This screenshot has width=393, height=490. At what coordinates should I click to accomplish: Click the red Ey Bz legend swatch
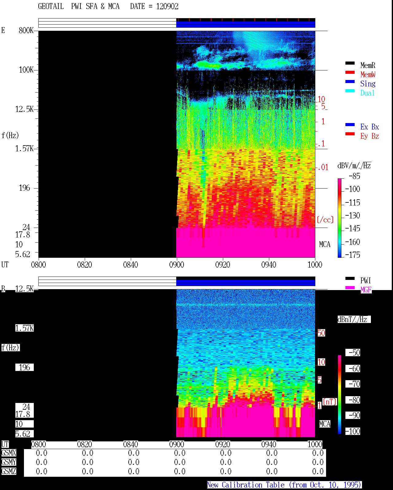tap(350, 134)
